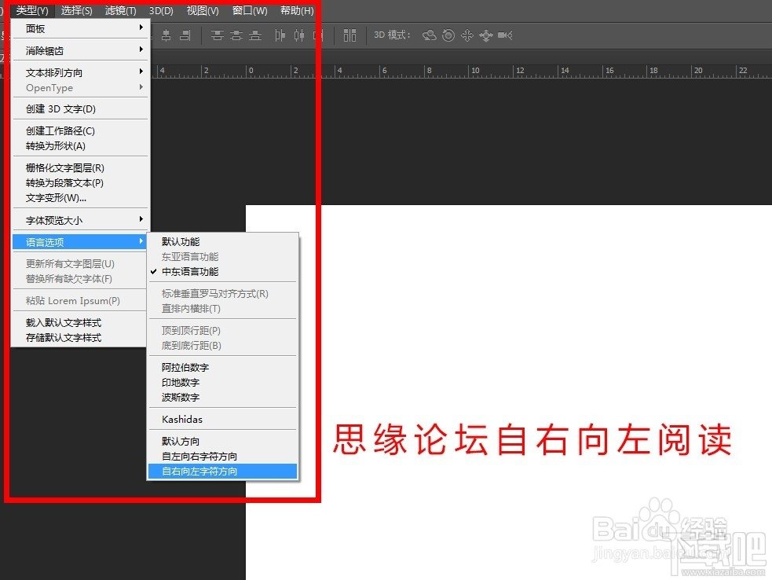
Task: Click the align vertical centers icon
Action: click(236, 35)
